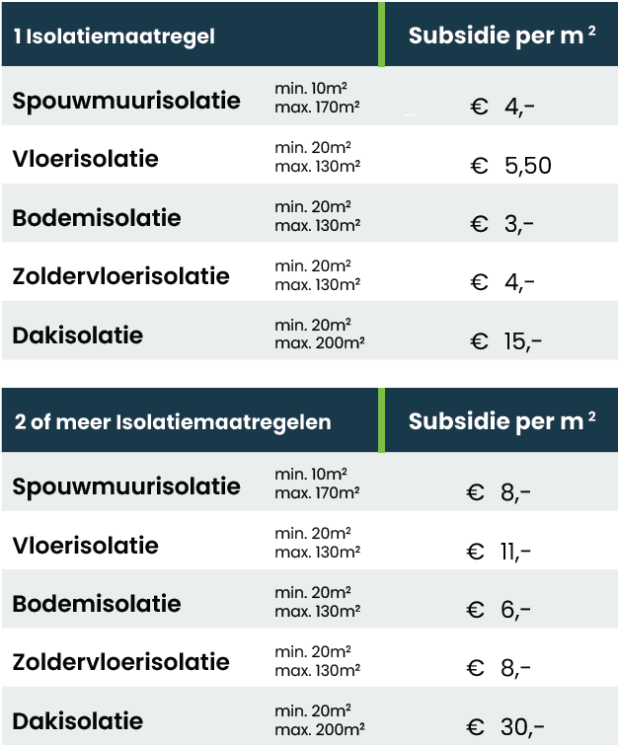This screenshot has height=745, width=618.
Task: Click Spouwmuurisolatie in the two-or-more measures table
Action: 126,486
